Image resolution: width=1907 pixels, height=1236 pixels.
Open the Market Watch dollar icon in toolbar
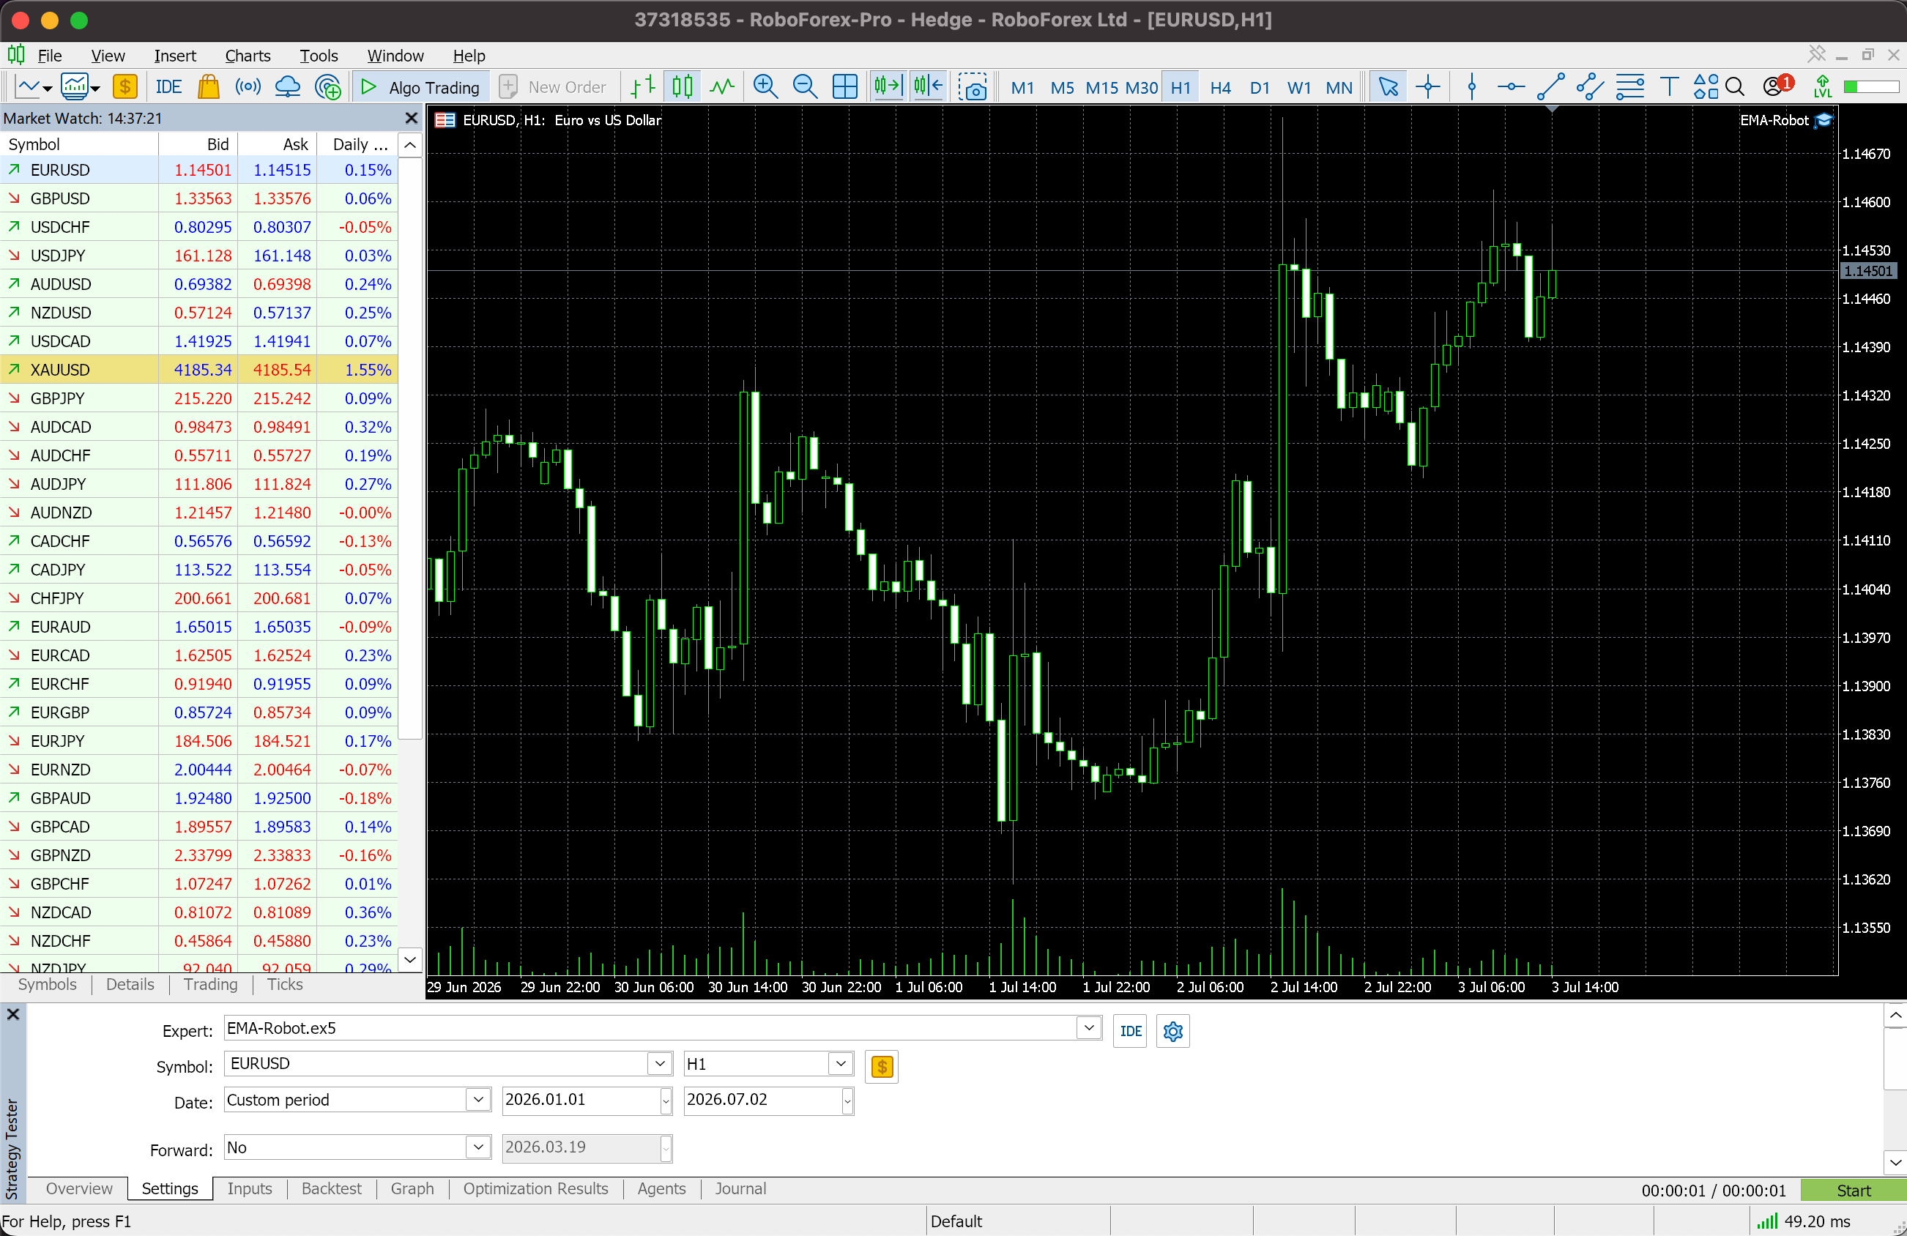point(125,86)
